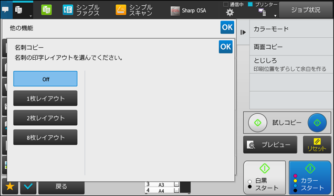This screenshot has width=334, height=196.
Task: Start 白黒スタート black and white copy
Action: [x=264, y=178]
